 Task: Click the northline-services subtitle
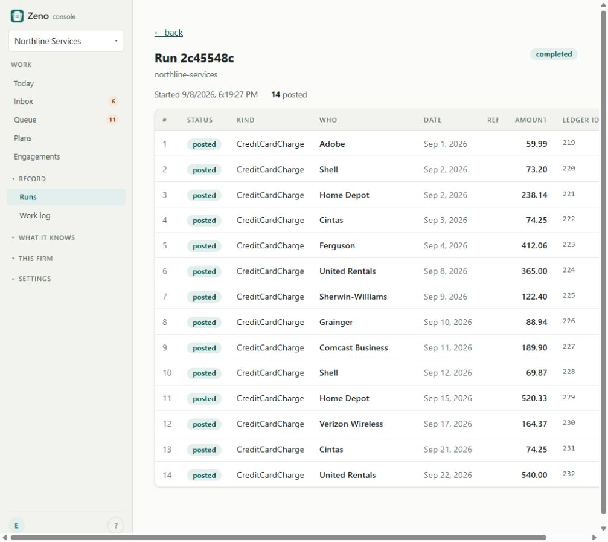click(186, 74)
